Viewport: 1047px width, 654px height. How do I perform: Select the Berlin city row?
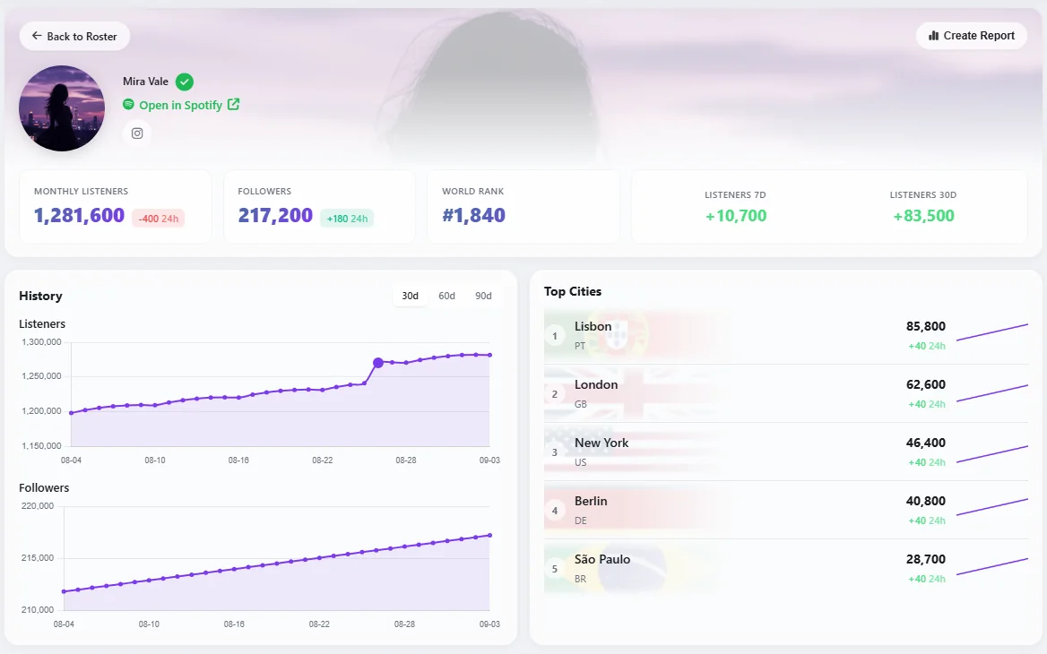tap(786, 510)
